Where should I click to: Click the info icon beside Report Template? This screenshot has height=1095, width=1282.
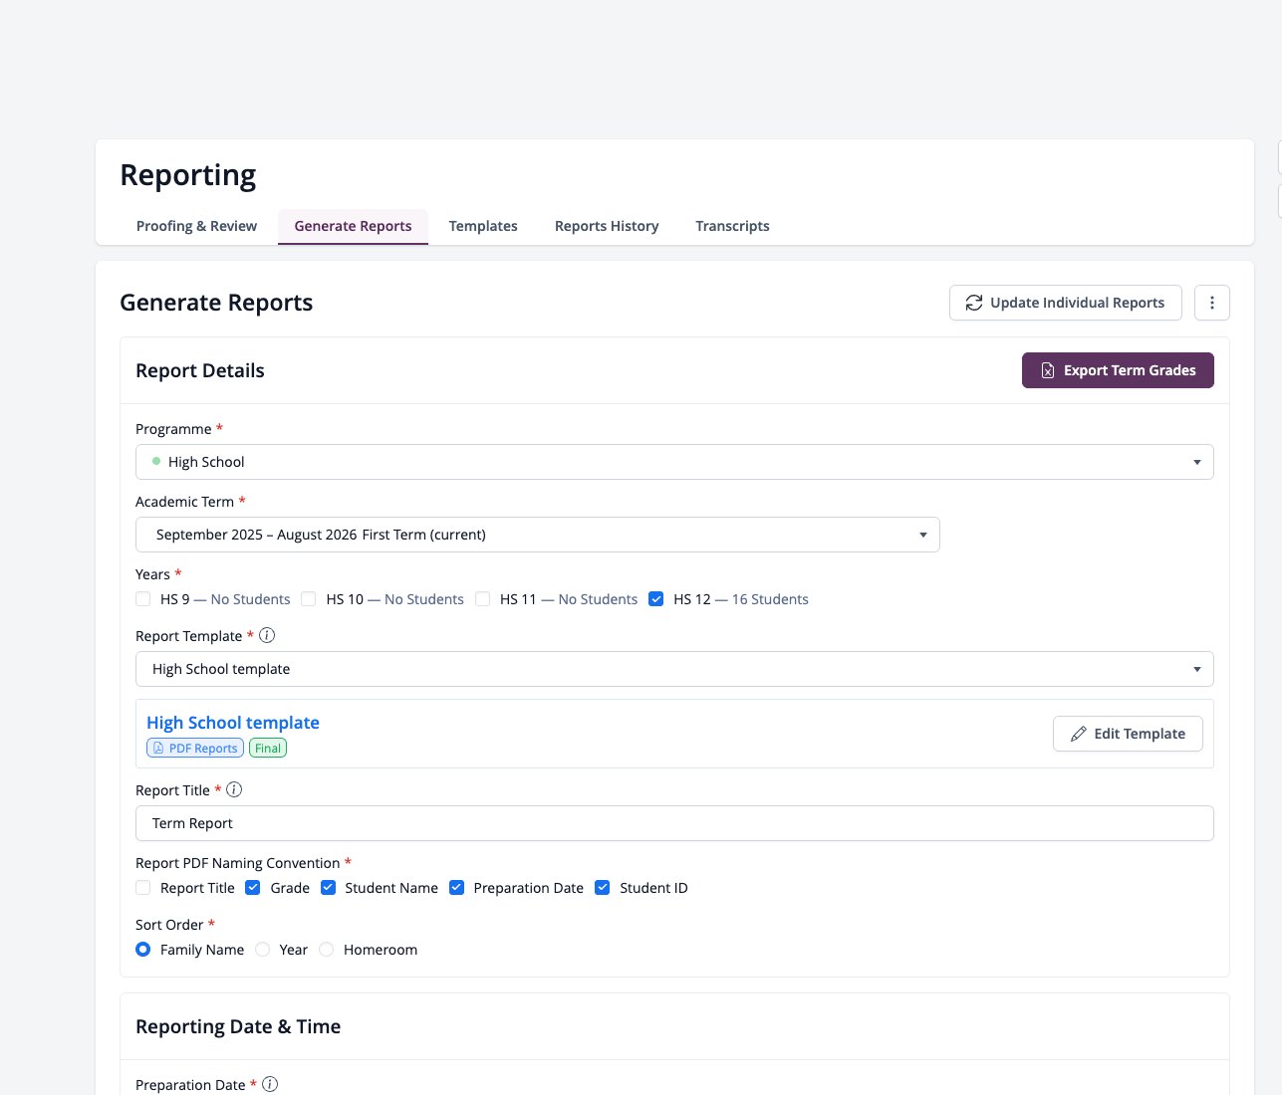(267, 635)
